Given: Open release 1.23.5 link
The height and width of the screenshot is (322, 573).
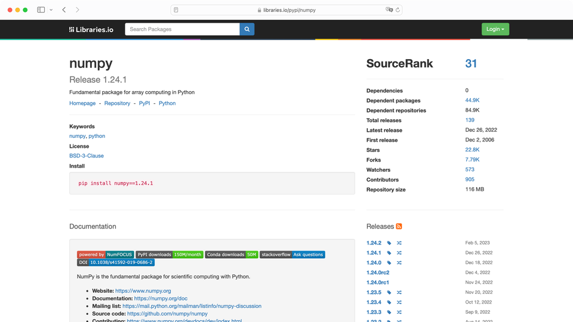Looking at the screenshot, I should (x=374, y=292).
